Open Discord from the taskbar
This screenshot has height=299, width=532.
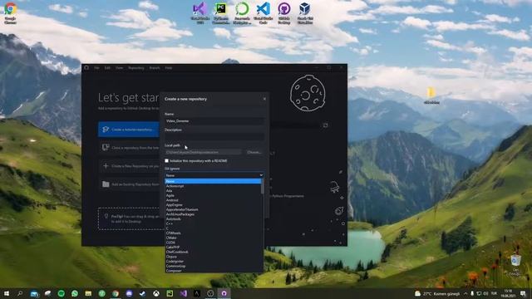[x=129, y=293]
